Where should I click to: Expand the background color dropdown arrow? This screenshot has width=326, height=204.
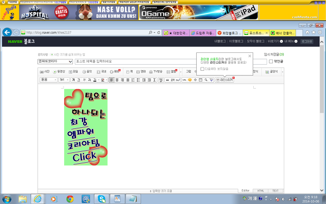tap(106, 80)
